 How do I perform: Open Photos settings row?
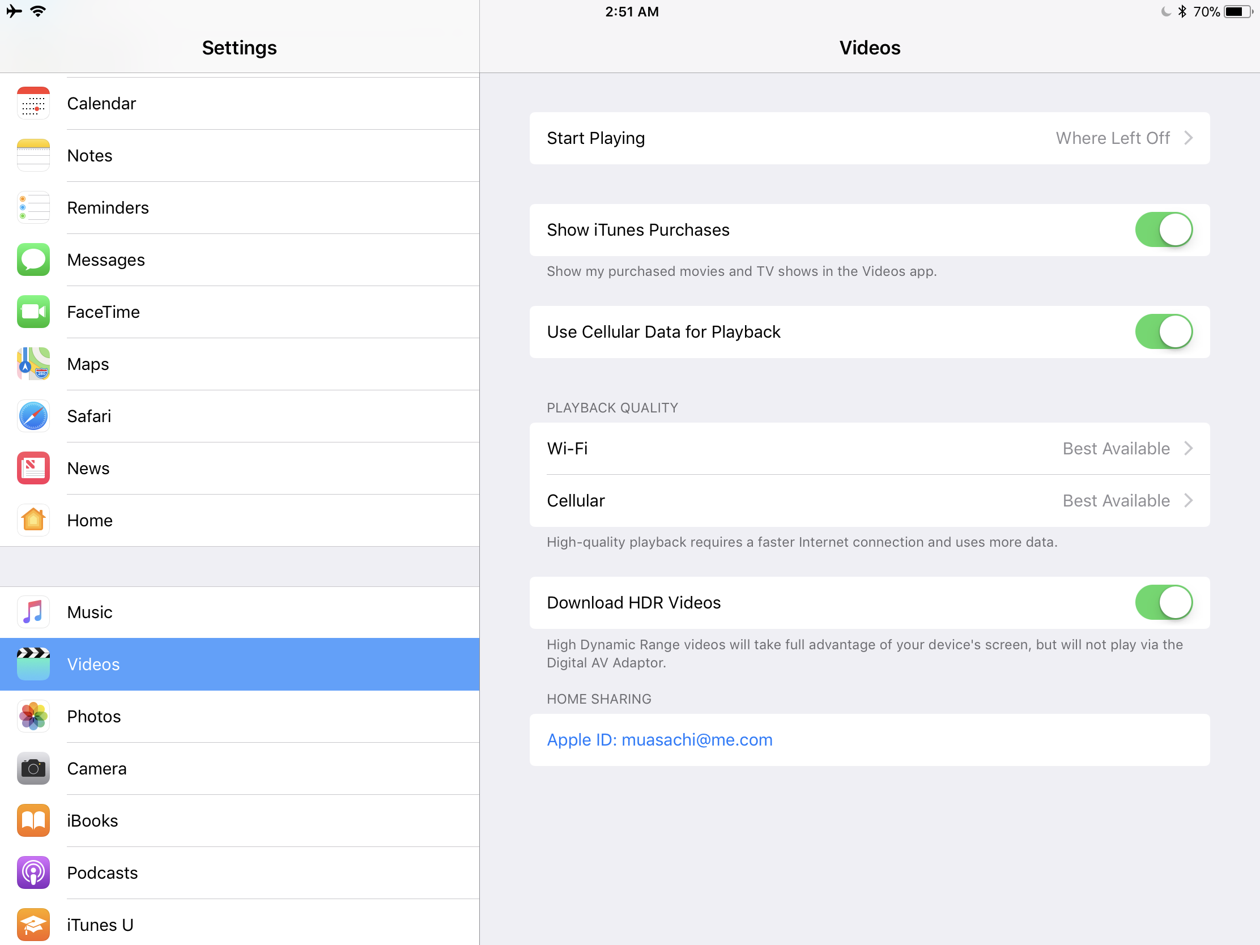239,716
